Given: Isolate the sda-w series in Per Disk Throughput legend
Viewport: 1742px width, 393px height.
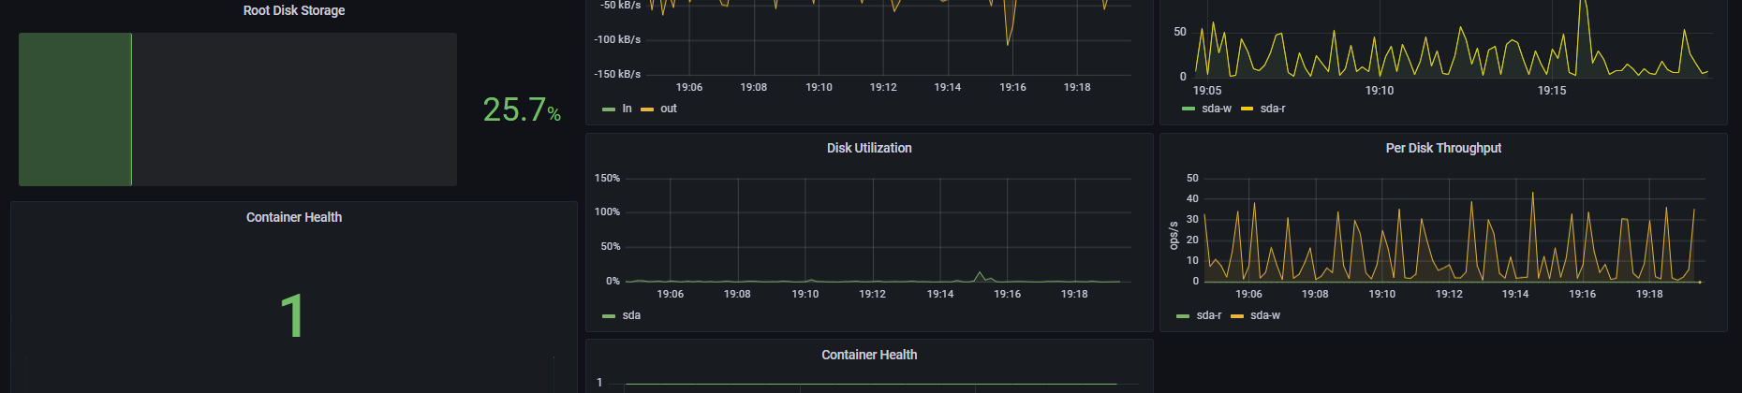Looking at the screenshot, I should point(1264,315).
